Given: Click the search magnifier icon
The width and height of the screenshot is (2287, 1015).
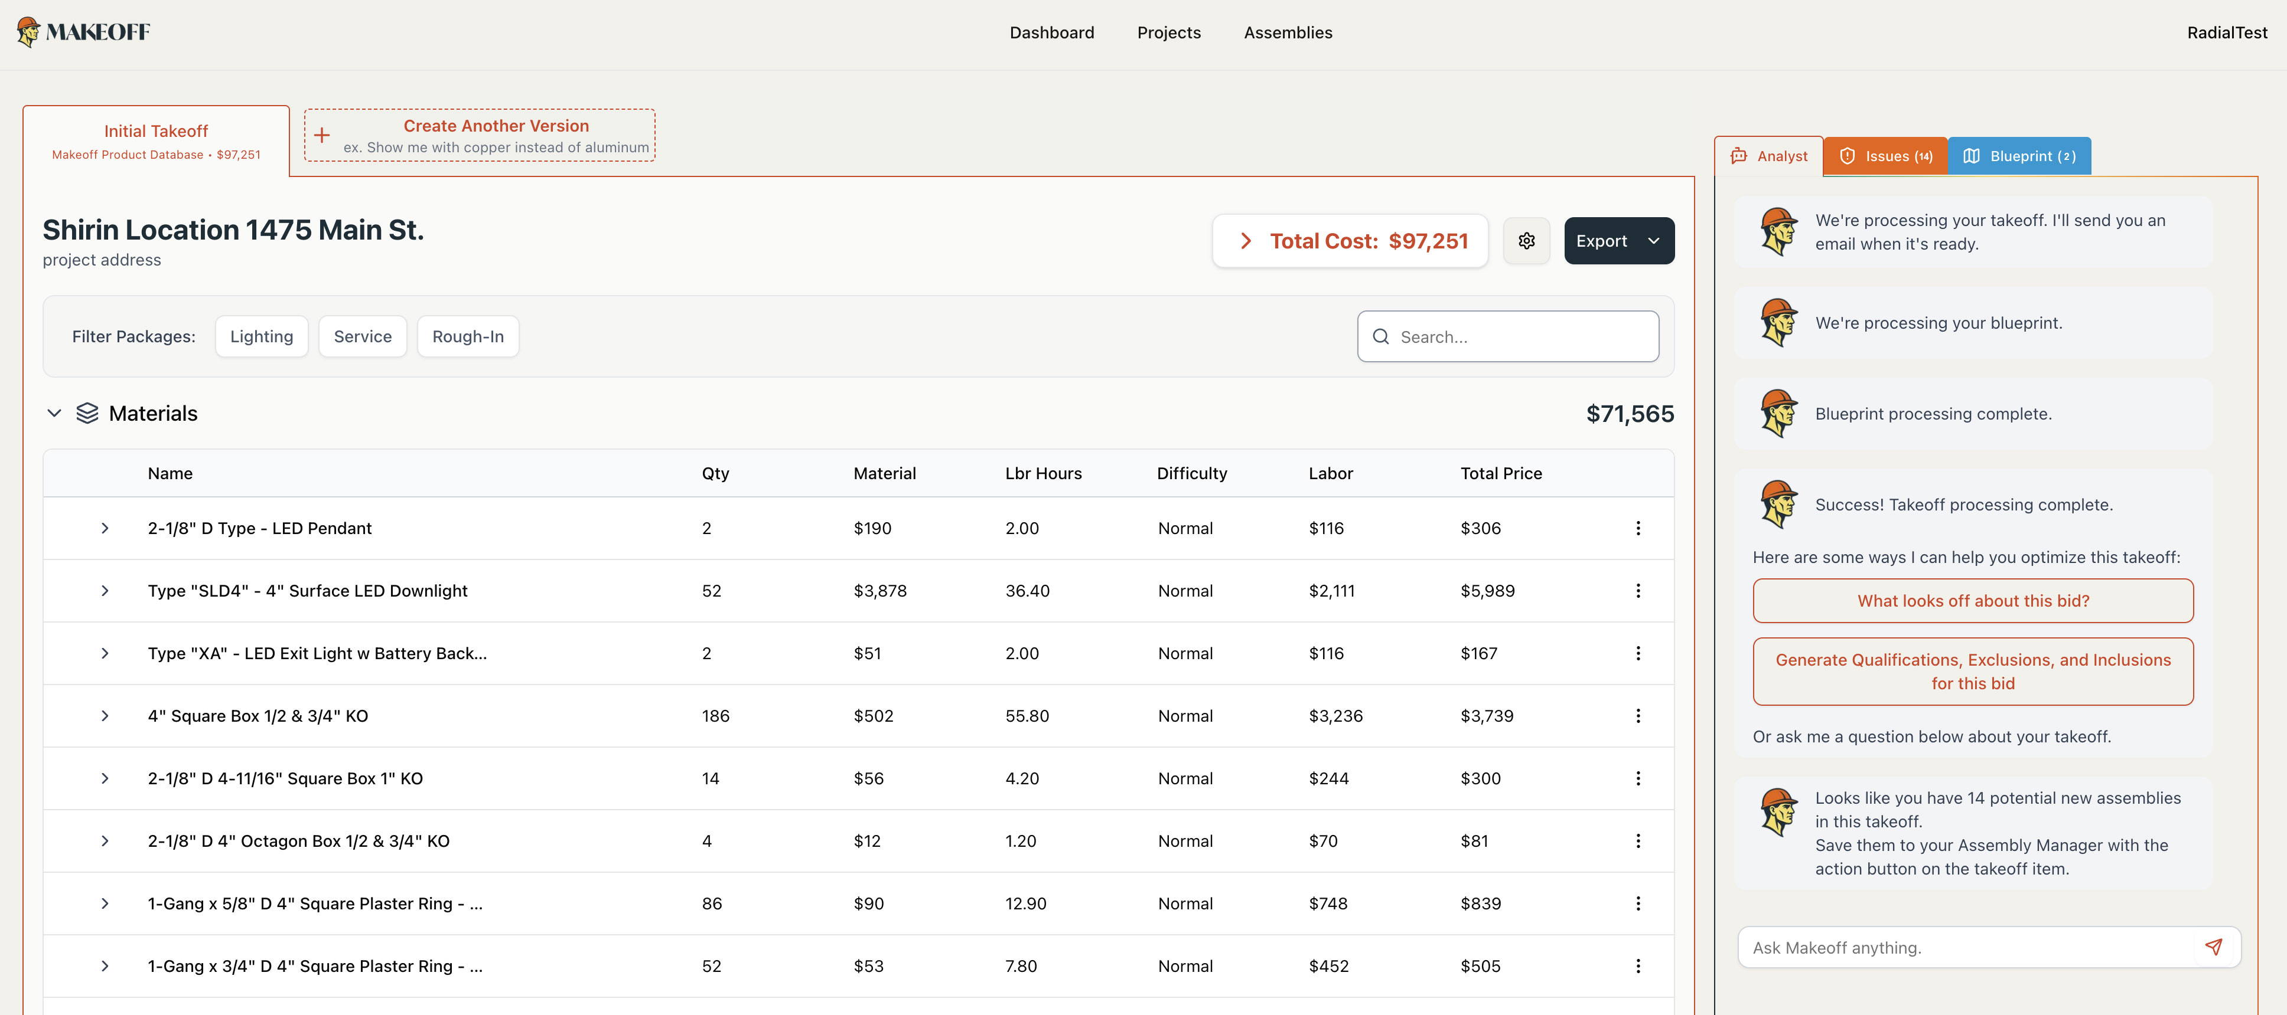Looking at the screenshot, I should click(x=1382, y=336).
